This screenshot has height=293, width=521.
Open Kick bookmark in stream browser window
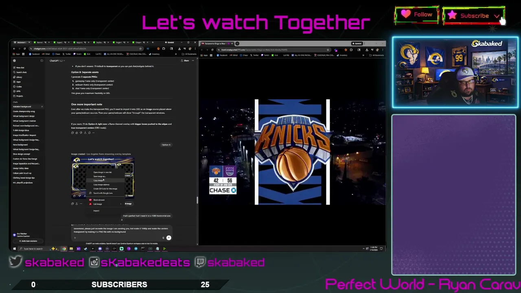pos(275,55)
